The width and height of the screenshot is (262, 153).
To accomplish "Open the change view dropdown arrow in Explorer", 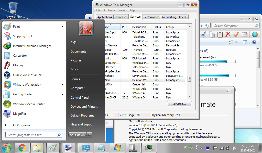I will click(236, 42).
